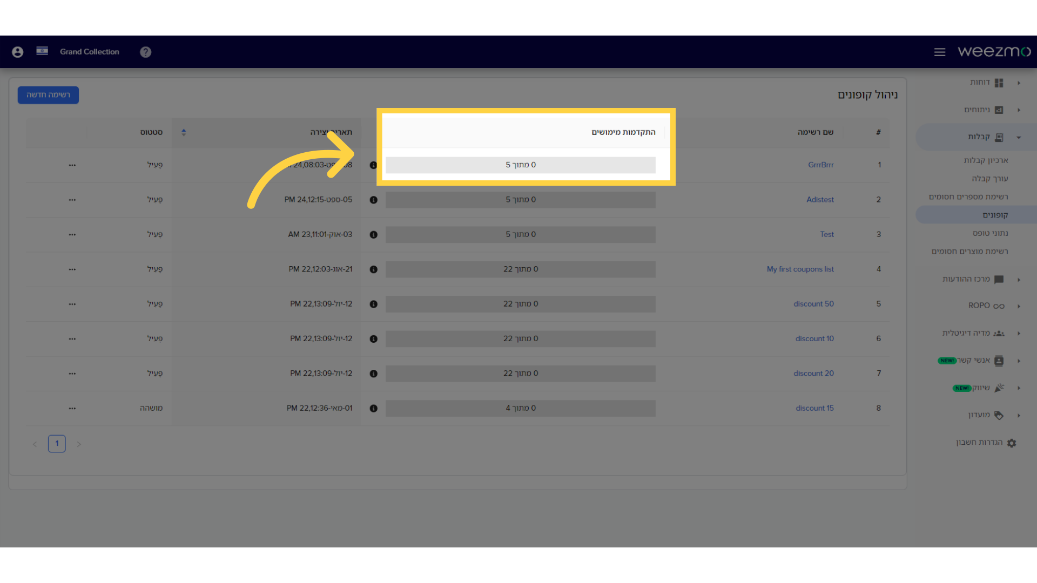Click the מדיה דיגיטלית people icon
Image resolution: width=1037 pixels, height=583 pixels.
pos(999,334)
